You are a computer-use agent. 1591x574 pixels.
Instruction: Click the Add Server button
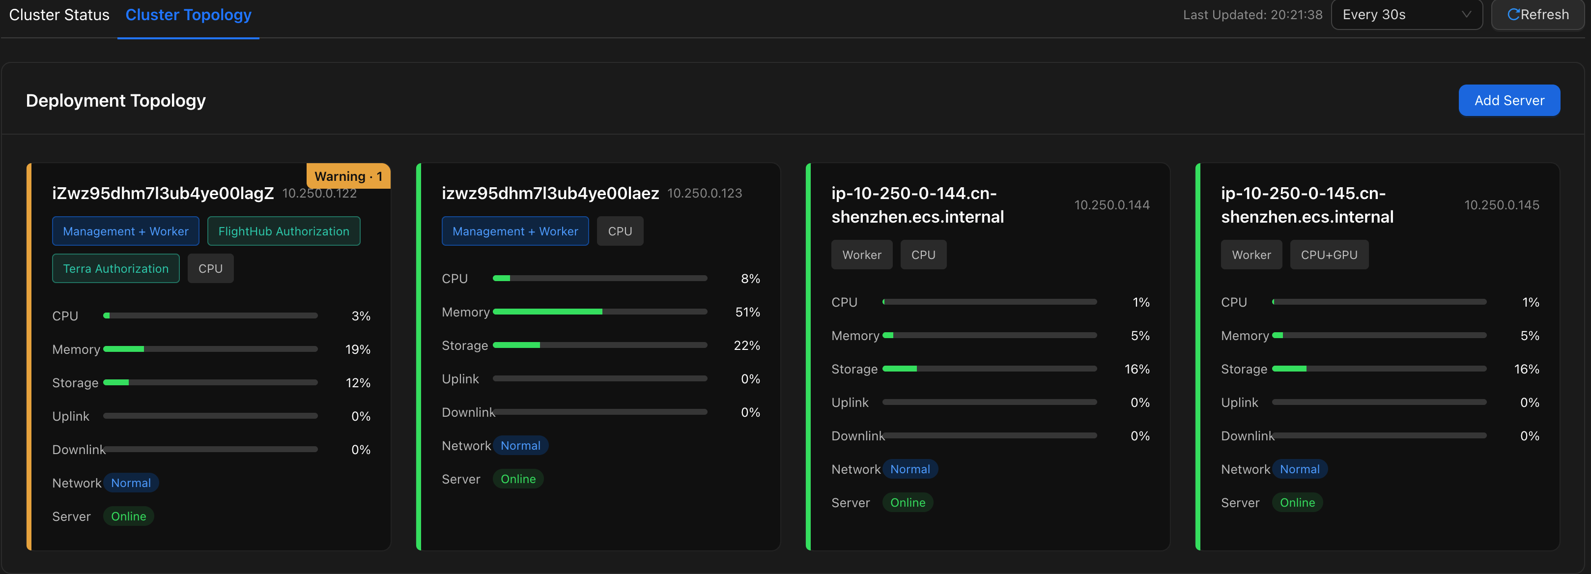pos(1509,100)
